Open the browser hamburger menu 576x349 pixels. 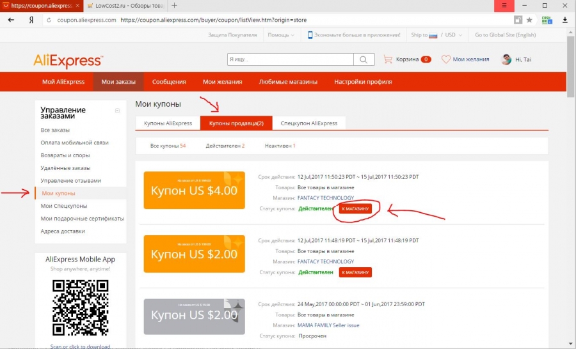[x=504, y=6]
